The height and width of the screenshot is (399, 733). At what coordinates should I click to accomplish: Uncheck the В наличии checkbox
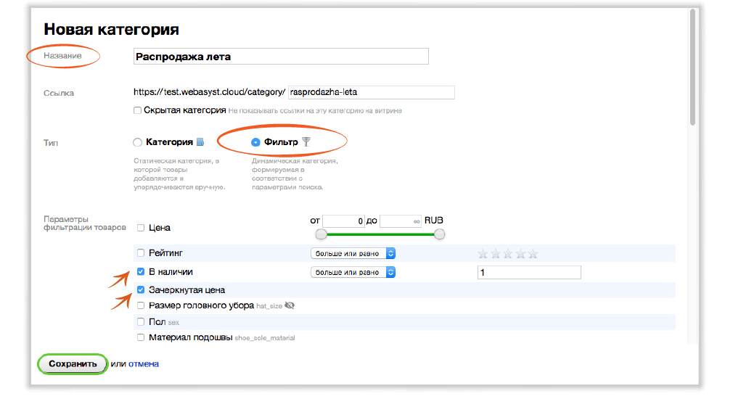coord(141,272)
